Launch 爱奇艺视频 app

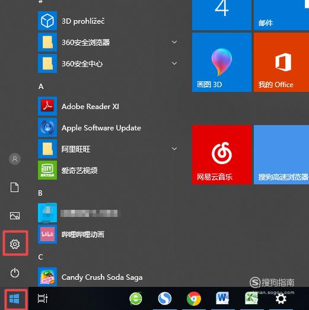(109, 170)
